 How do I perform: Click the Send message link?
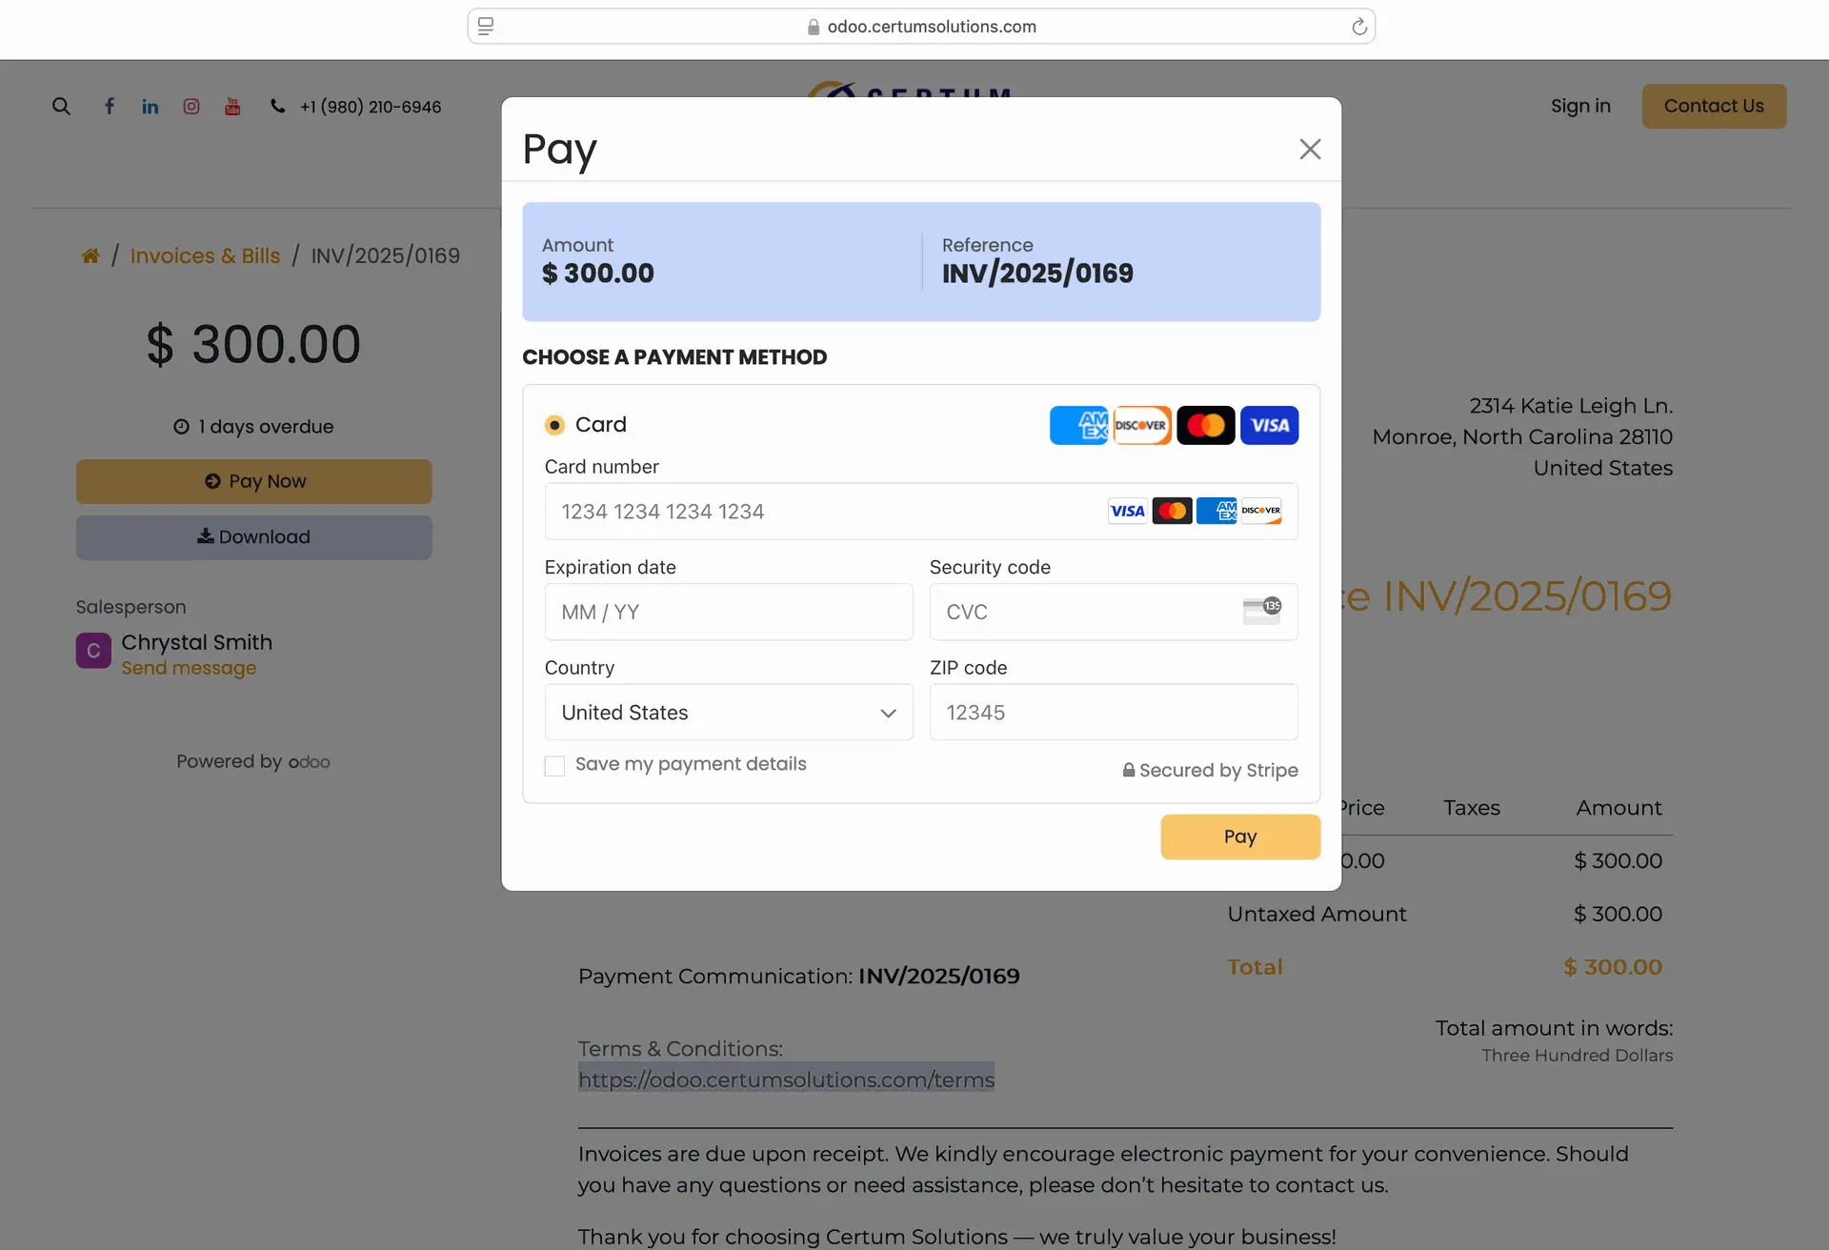point(189,668)
